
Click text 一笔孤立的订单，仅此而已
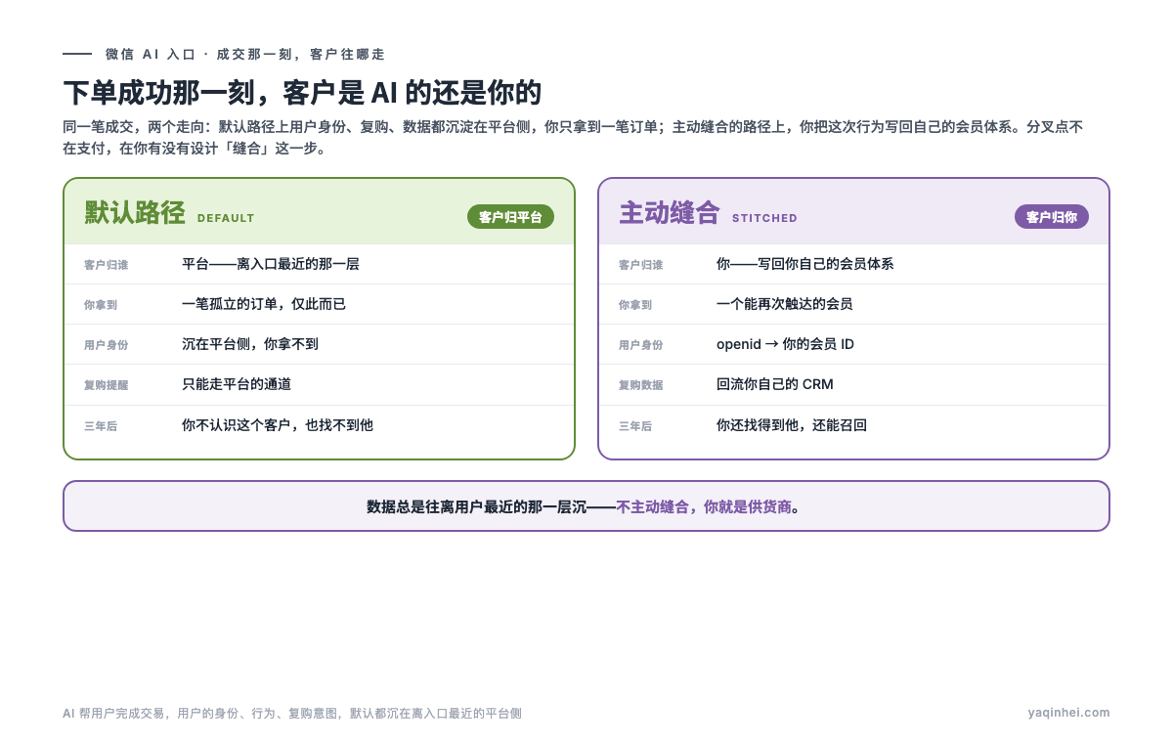click(264, 304)
